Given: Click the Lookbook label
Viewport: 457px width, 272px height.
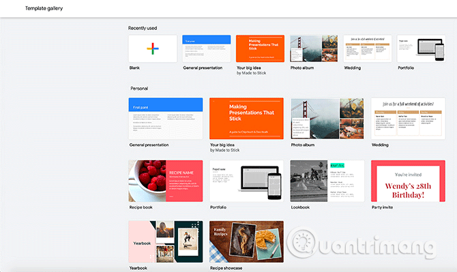Looking at the screenshot, I should (x=300, y=207).
